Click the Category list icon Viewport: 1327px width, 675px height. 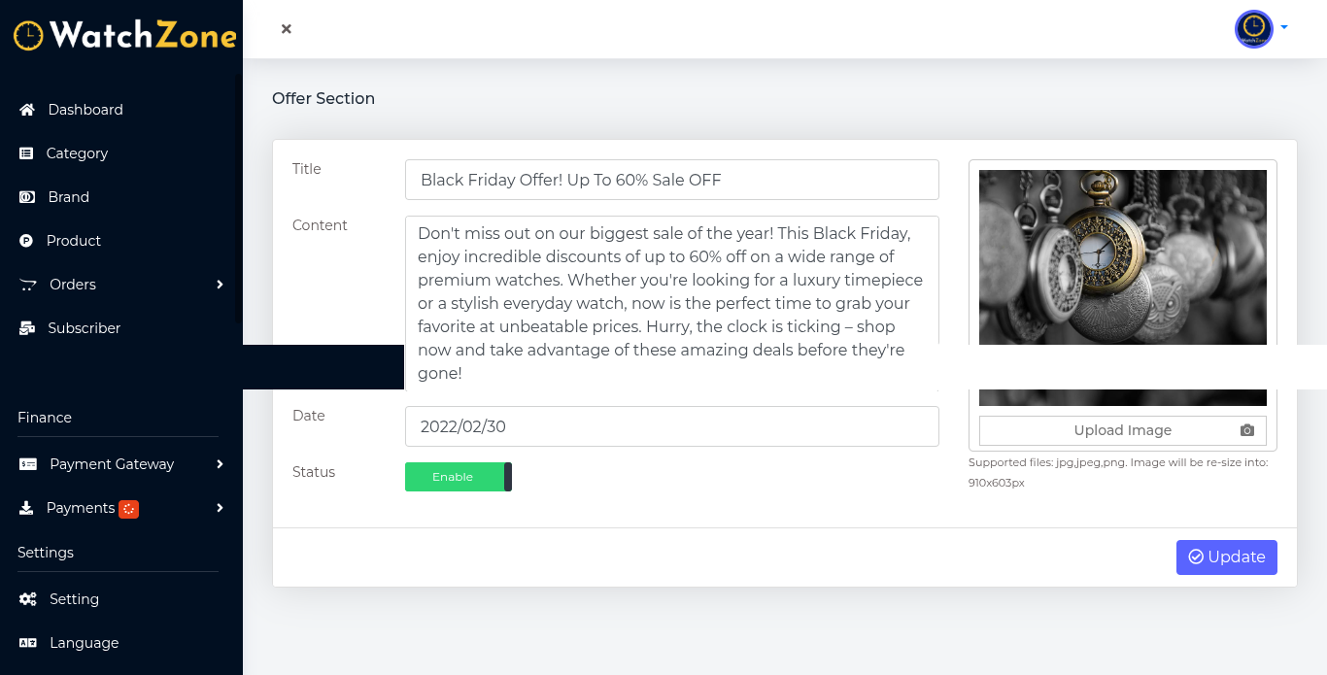point(27,153)
